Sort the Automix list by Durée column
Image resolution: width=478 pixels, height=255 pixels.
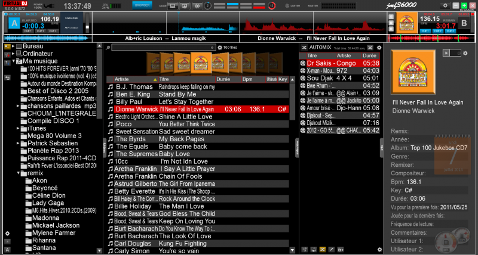pos(370,55)
